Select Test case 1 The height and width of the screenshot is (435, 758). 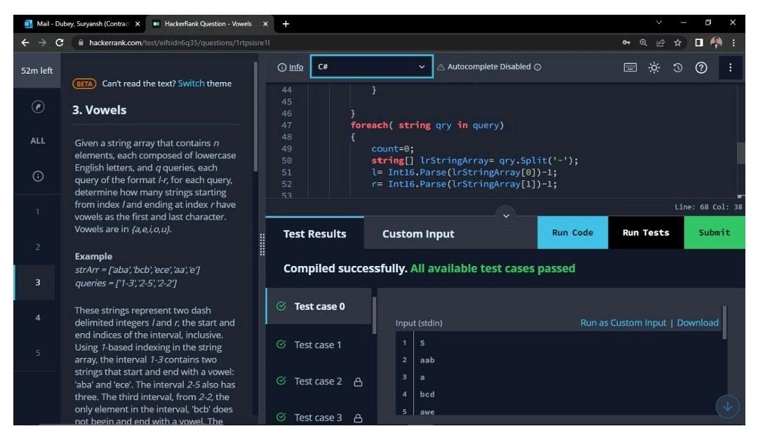(x=319, y=344)
